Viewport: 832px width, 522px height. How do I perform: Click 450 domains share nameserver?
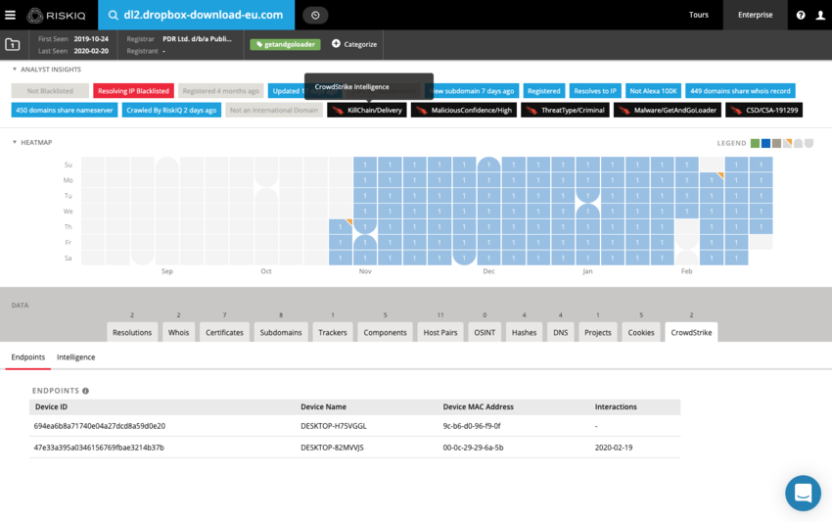click(65, 110)
